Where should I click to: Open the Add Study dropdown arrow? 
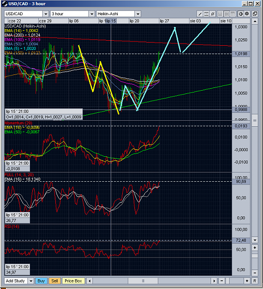tap(31, 281)
